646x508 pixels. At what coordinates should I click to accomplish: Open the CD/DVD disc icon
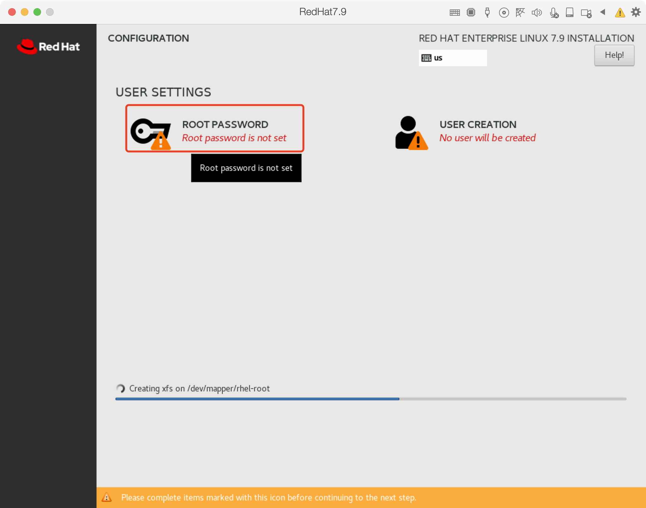pyautogui.click(x=504, y=13)
